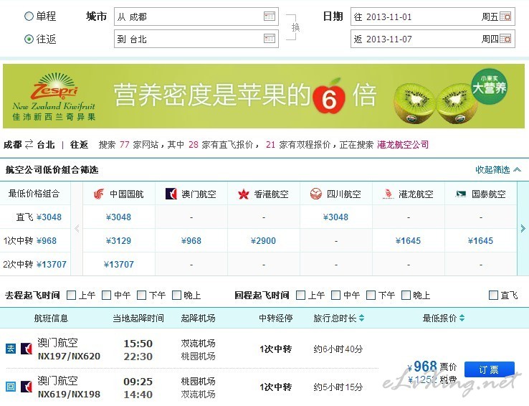Click the Zespri logo in the banner
The image size is (529, 406).
54,96
